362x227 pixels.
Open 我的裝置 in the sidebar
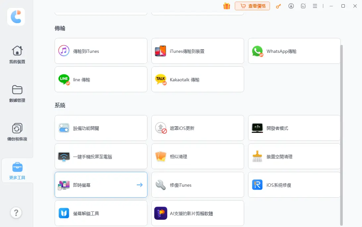tap(17, 55)
